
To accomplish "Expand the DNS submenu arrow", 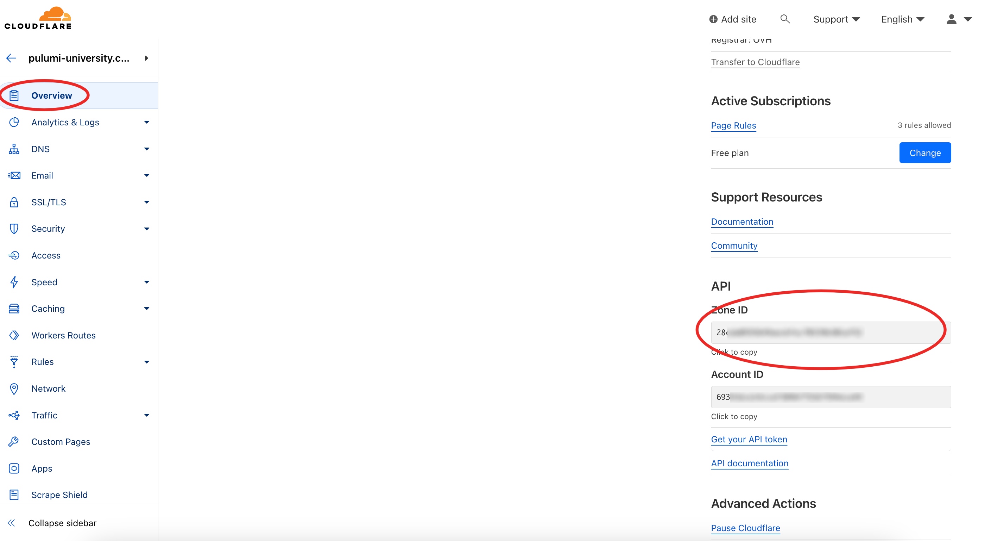I will pos(146,149).
